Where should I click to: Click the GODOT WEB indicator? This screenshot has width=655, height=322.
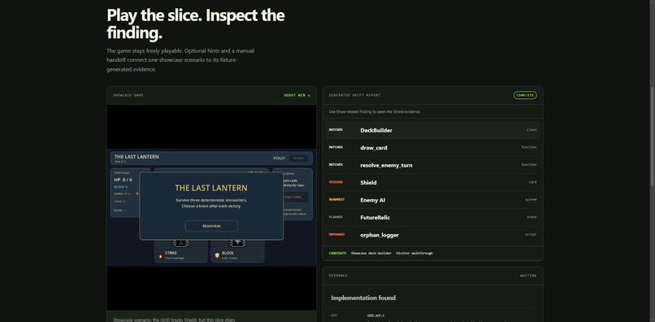tap(297, 95)
